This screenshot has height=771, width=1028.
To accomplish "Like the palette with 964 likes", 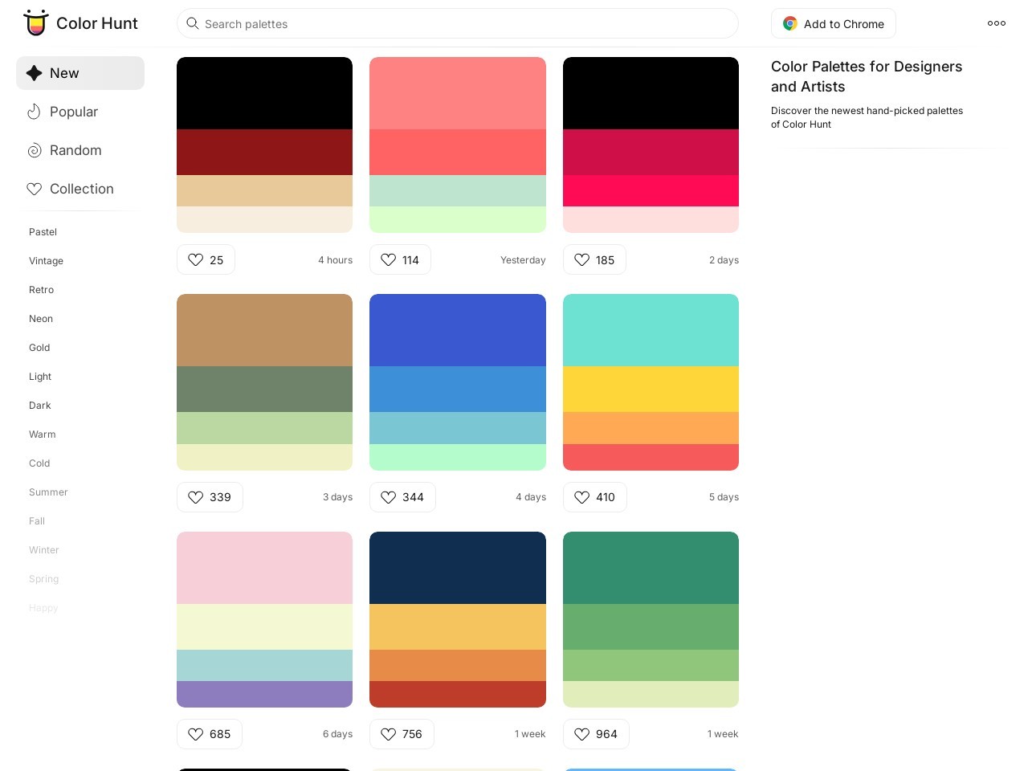I will tap(596, 734).
